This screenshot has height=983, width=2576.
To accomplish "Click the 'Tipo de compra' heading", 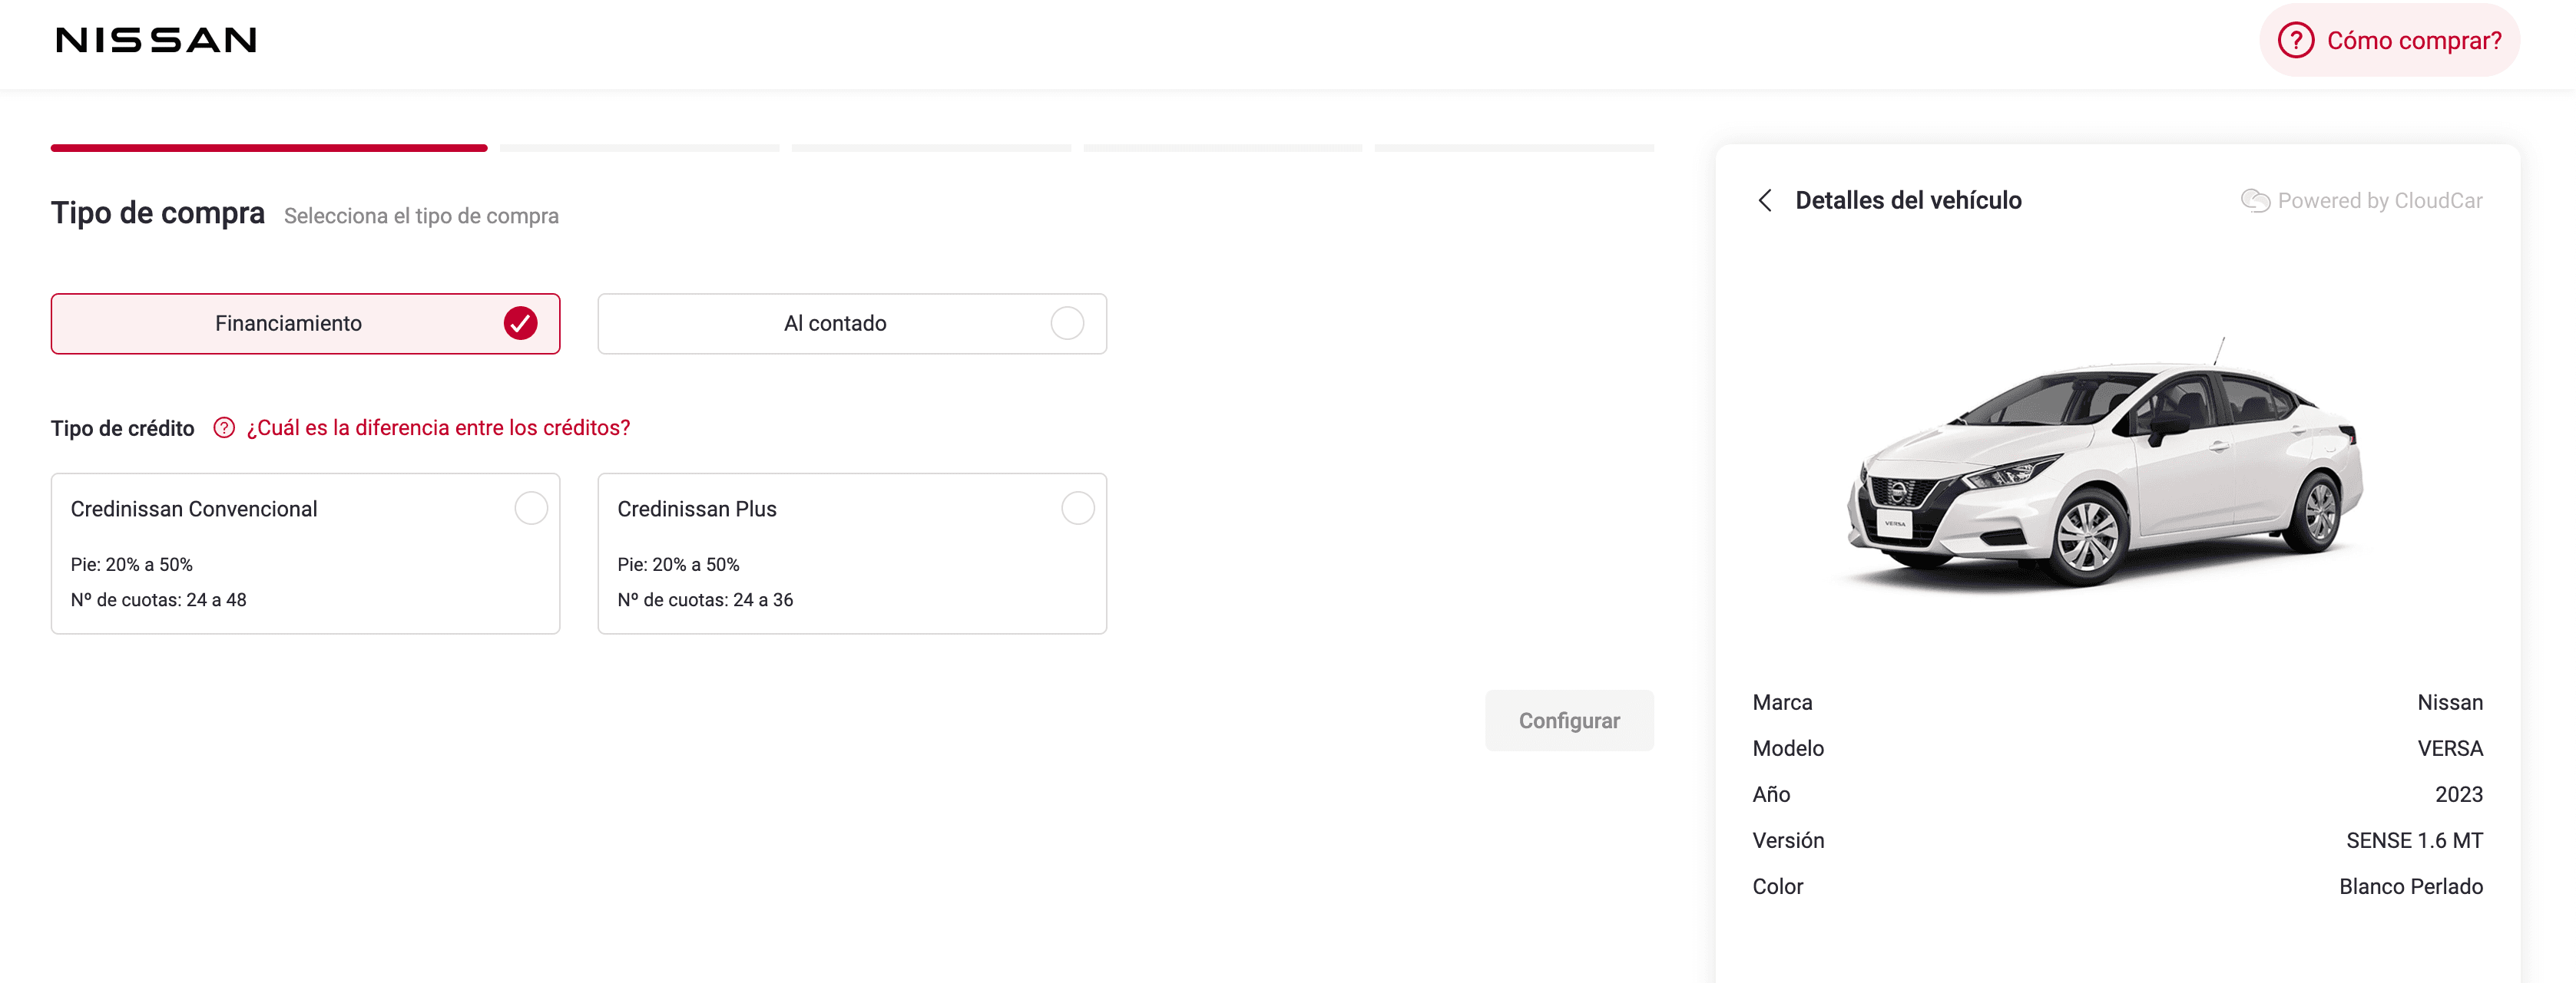I will click(x=158, y=213).
